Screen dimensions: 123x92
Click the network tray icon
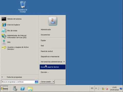103,89
